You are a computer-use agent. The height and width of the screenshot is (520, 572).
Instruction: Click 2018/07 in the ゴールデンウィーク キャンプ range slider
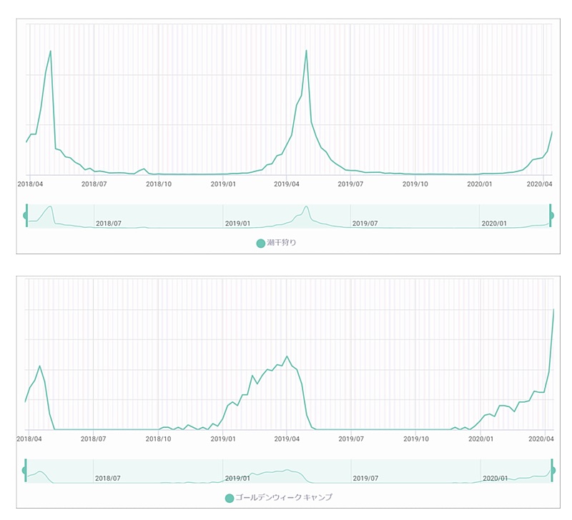click(108, 478)
